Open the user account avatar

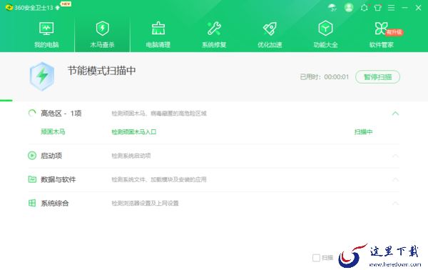[x=349, y=7]
